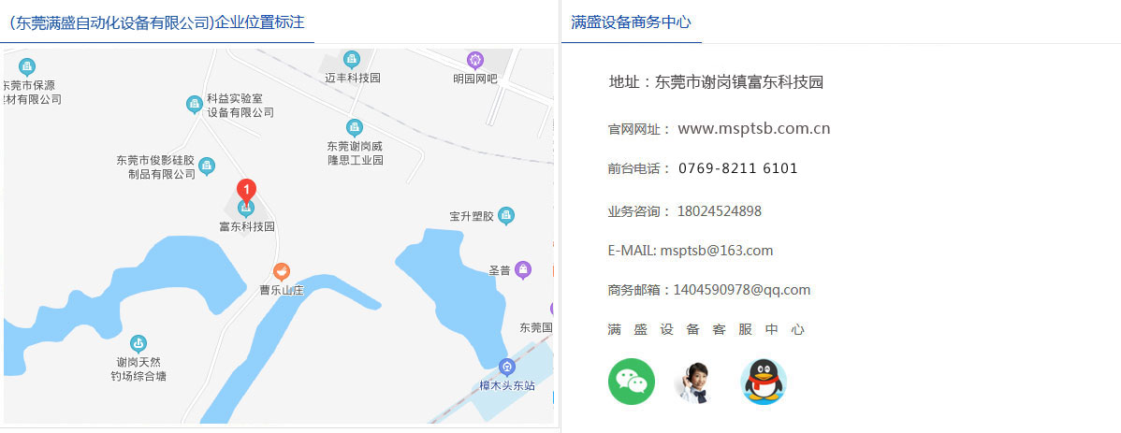Select the 科益实验室设备有限公司 marker icon
1121x433 pixels.
click(x=194, y=104)
